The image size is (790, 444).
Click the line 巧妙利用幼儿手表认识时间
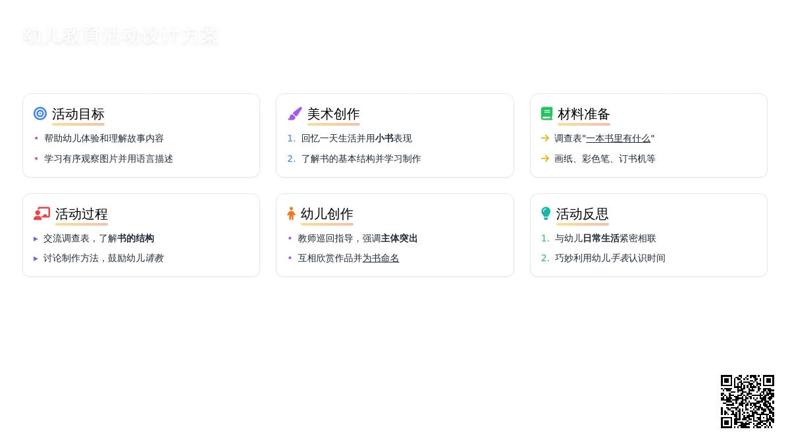point(610,259)
